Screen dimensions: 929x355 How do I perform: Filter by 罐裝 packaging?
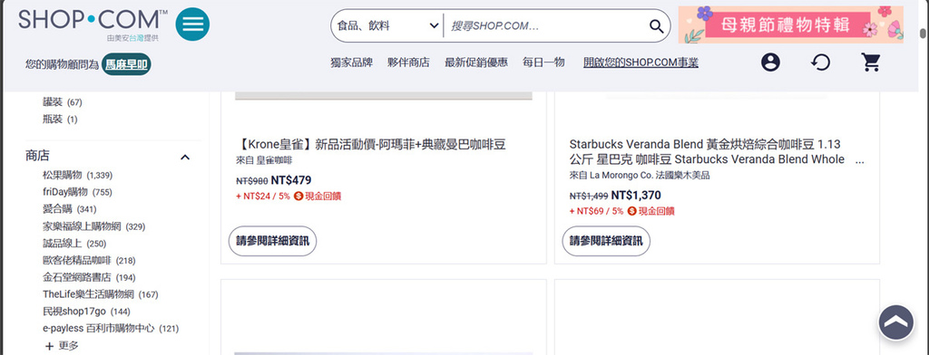[63, 102]
